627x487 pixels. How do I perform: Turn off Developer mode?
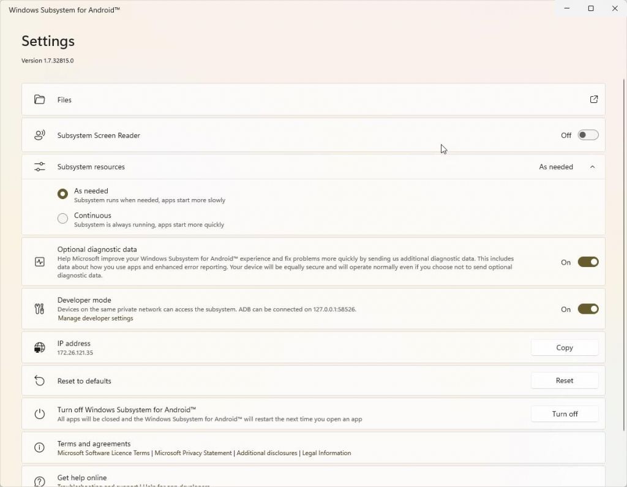click(x=588, y=309)
